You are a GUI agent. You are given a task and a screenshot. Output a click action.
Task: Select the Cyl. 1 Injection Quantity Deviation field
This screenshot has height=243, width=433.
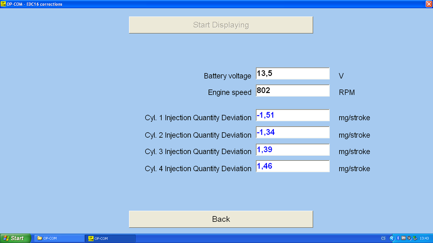point(292,115)
